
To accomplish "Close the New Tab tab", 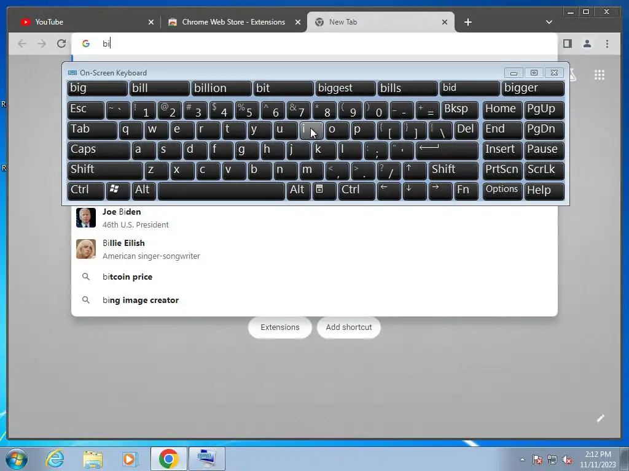I will coord(445,22).
